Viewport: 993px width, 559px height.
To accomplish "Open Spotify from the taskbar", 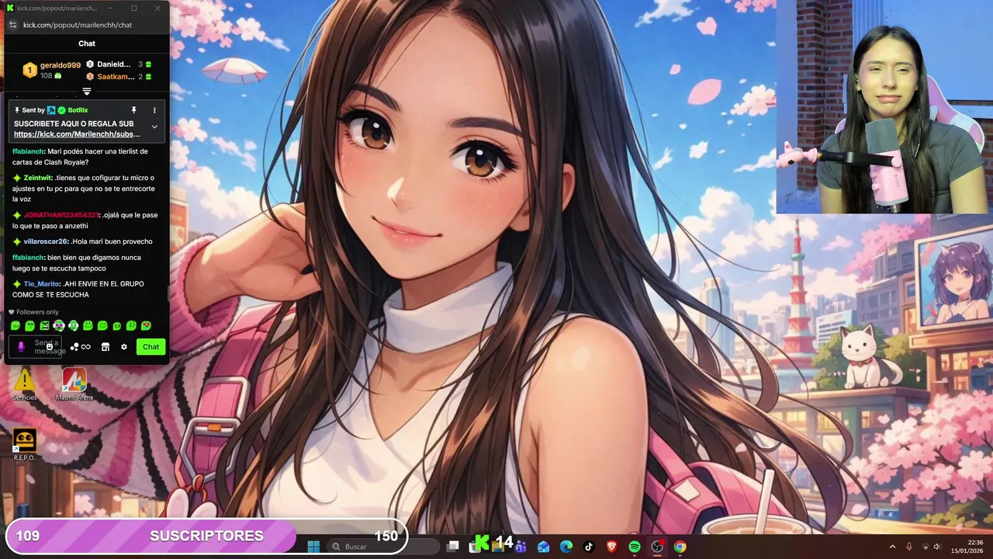I will coord(634,547).
